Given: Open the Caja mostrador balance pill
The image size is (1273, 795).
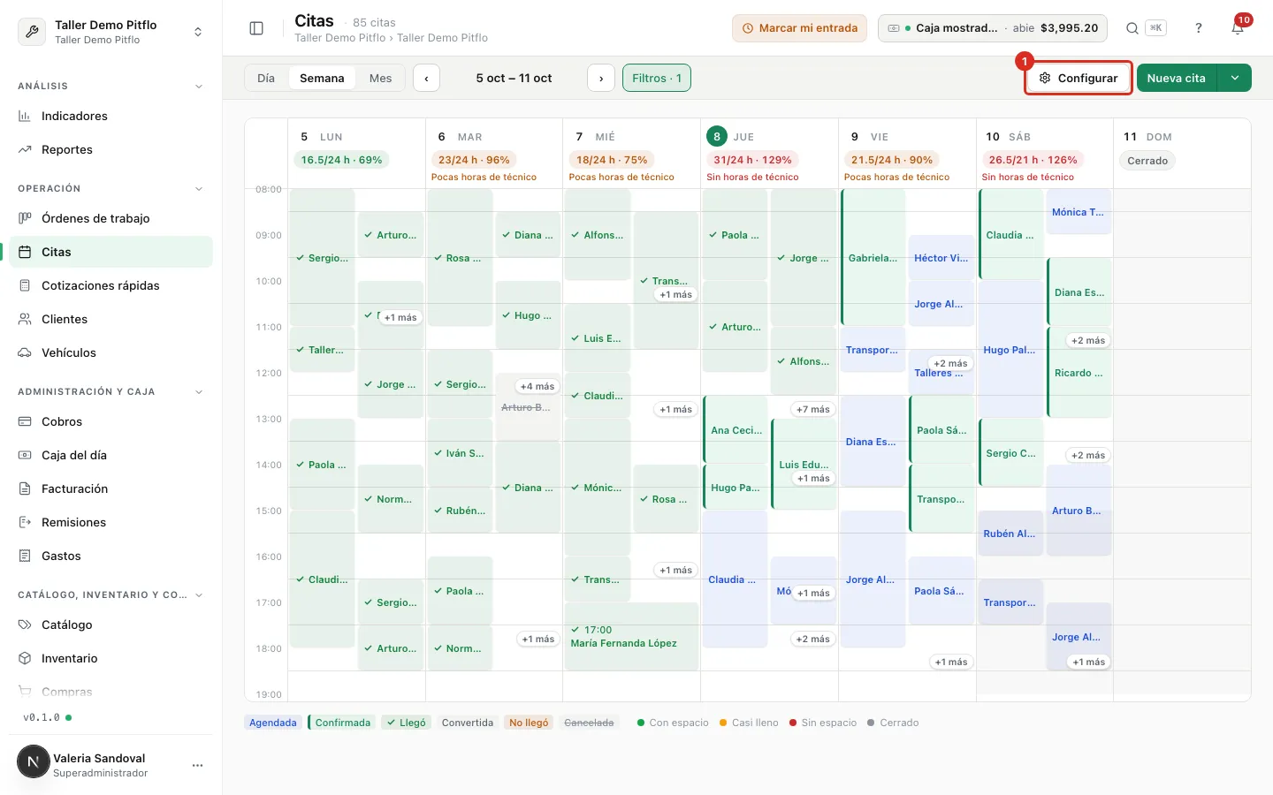Looking at the screenshot, I should pos(993,28).
